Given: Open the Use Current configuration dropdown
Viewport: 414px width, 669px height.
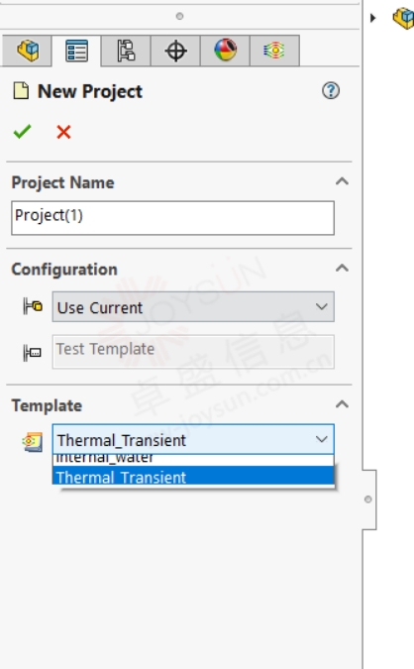Looking at the screenshot, I should pyautogui.click(x=193, y=307).
